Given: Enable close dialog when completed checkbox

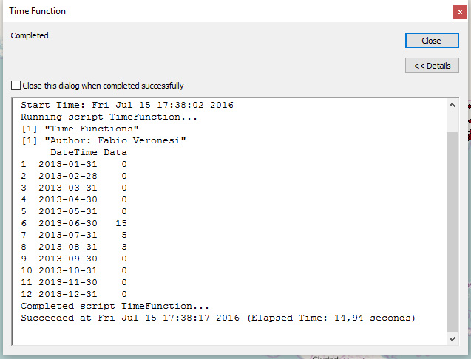Looking at the screenshot, I should click(16, 86).
